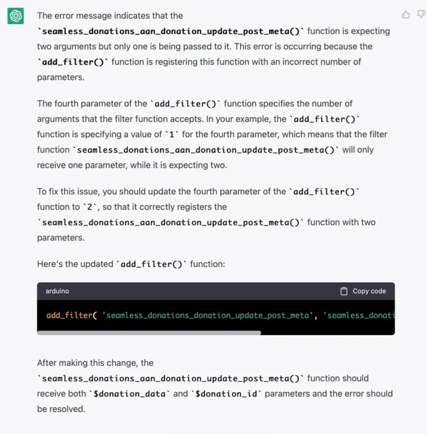Click add_filter() in the "To fix this issue" sentence

click(324, 191)
